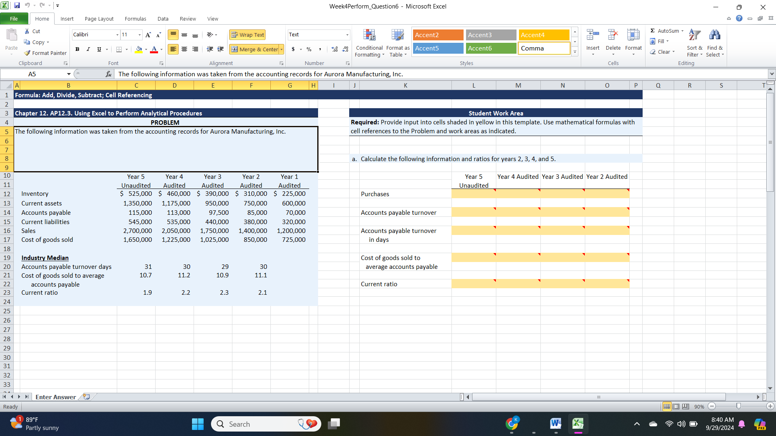Choose a font color from Font Color swatch
This screenshot has height=436, width=776.
click(154, 49)
